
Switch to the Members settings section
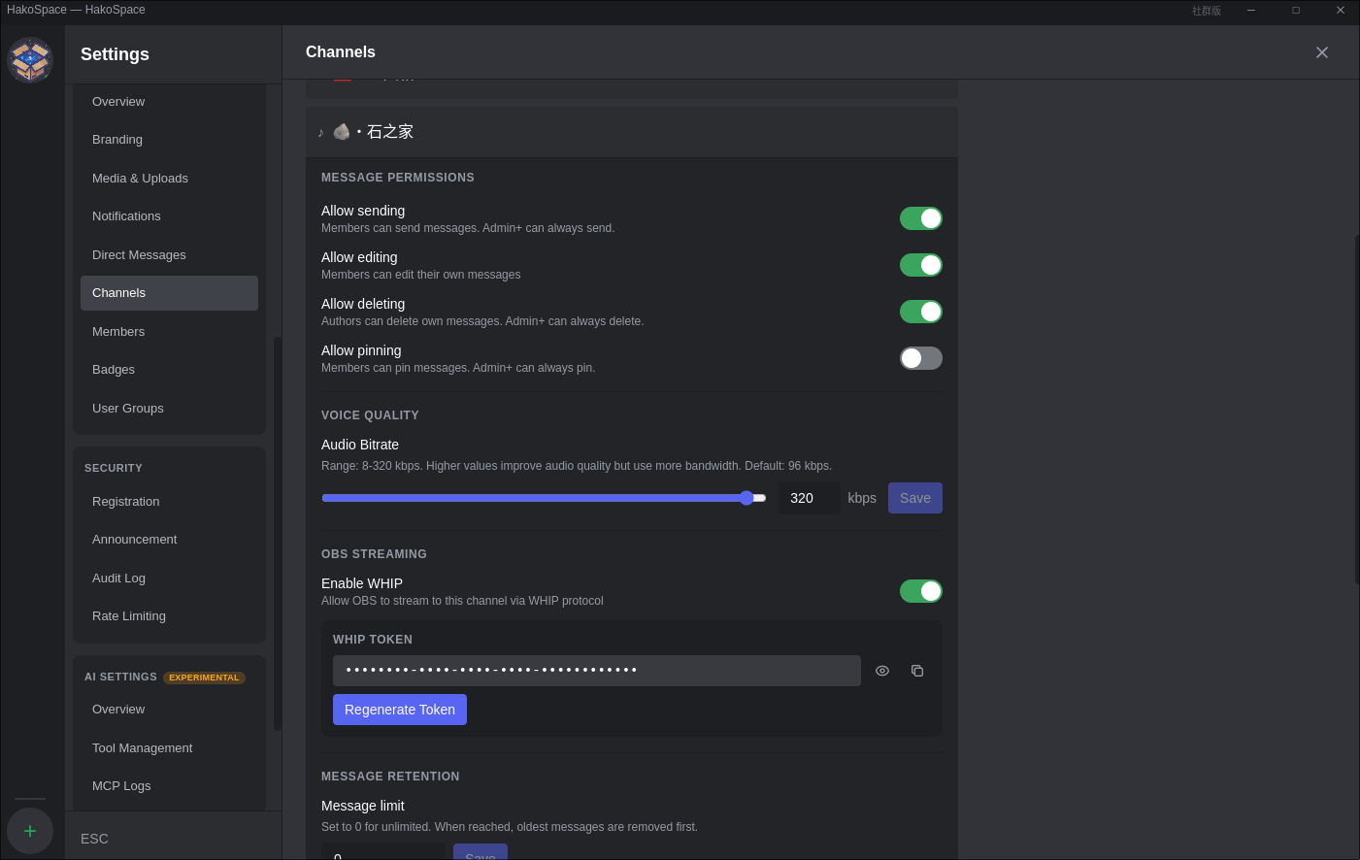pos(118,331)
